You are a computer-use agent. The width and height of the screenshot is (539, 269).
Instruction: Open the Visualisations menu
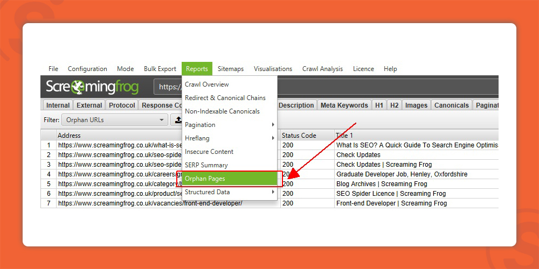[x=273, y=69]
